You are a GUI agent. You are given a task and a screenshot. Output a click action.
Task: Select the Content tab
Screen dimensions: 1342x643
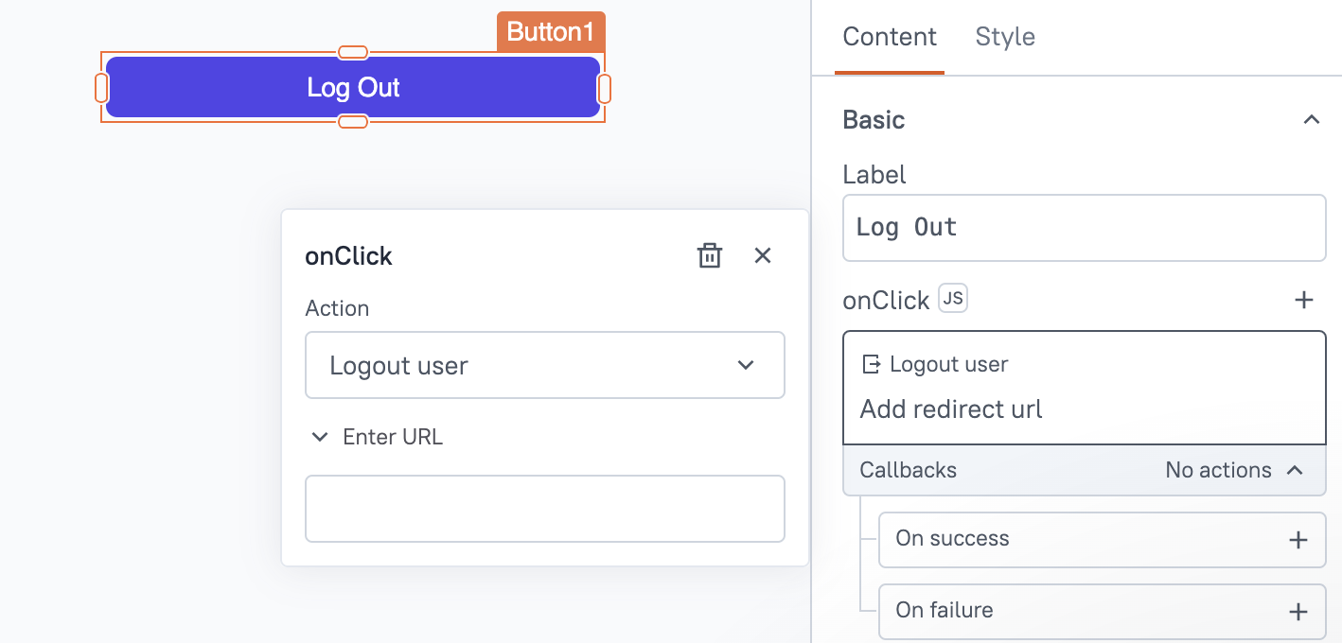pos(890,37)
